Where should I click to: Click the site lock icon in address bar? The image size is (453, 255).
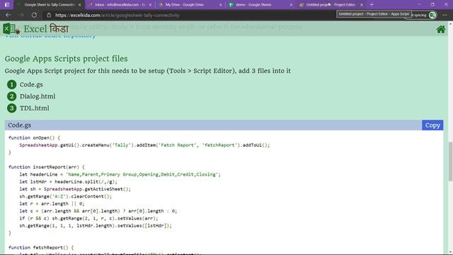point(49,15)
